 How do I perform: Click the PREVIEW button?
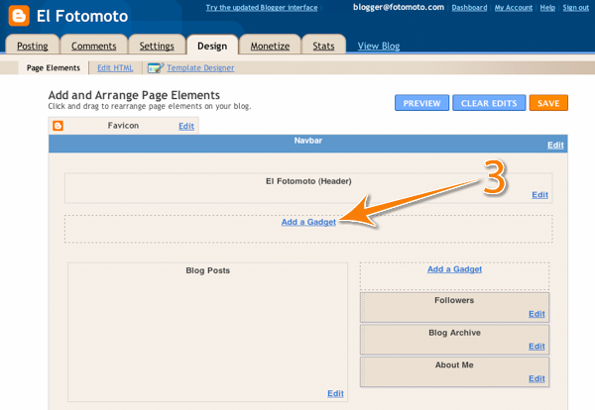click(x=422, y=103)
